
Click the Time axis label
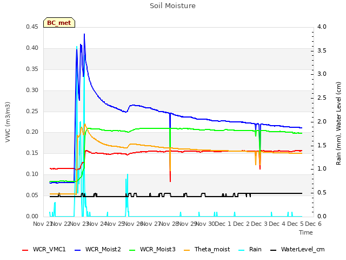point(306,232)
